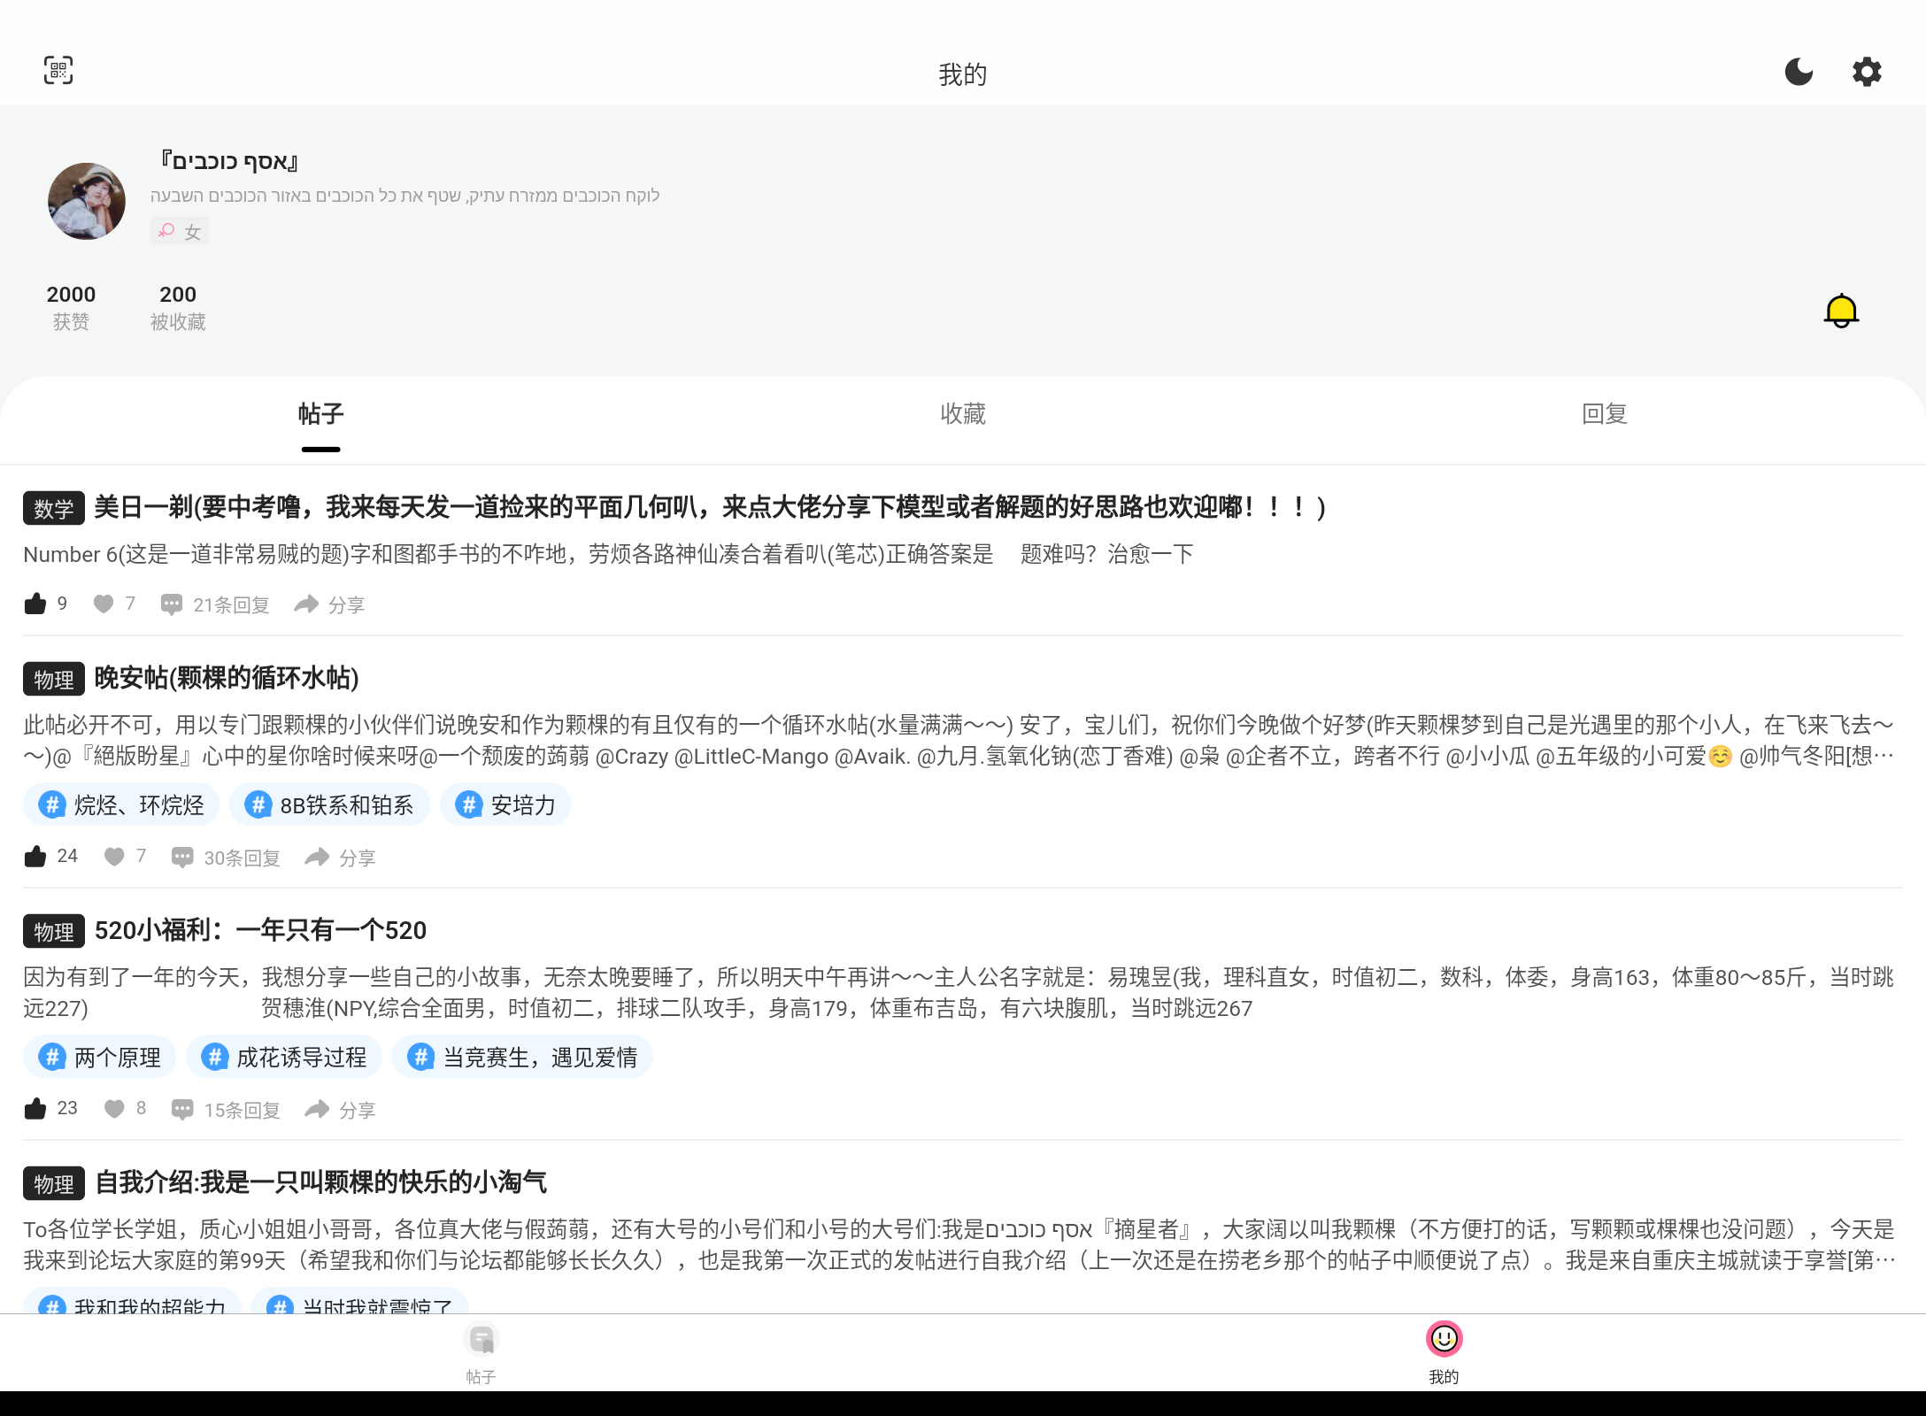Open the QR code scanner icon

click(x=58, y=71)
